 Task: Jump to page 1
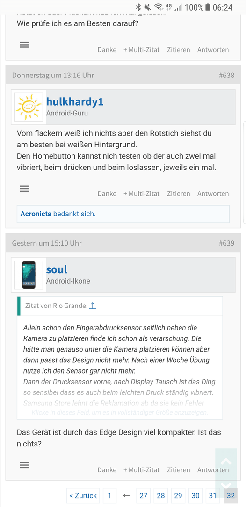[109, 495]
